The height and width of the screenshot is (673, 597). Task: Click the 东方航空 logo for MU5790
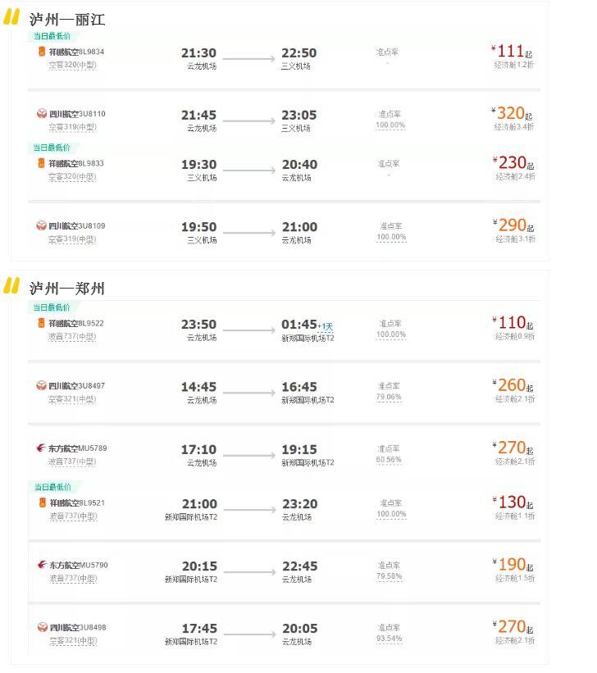pyautogui.click(x=42, y=565)
